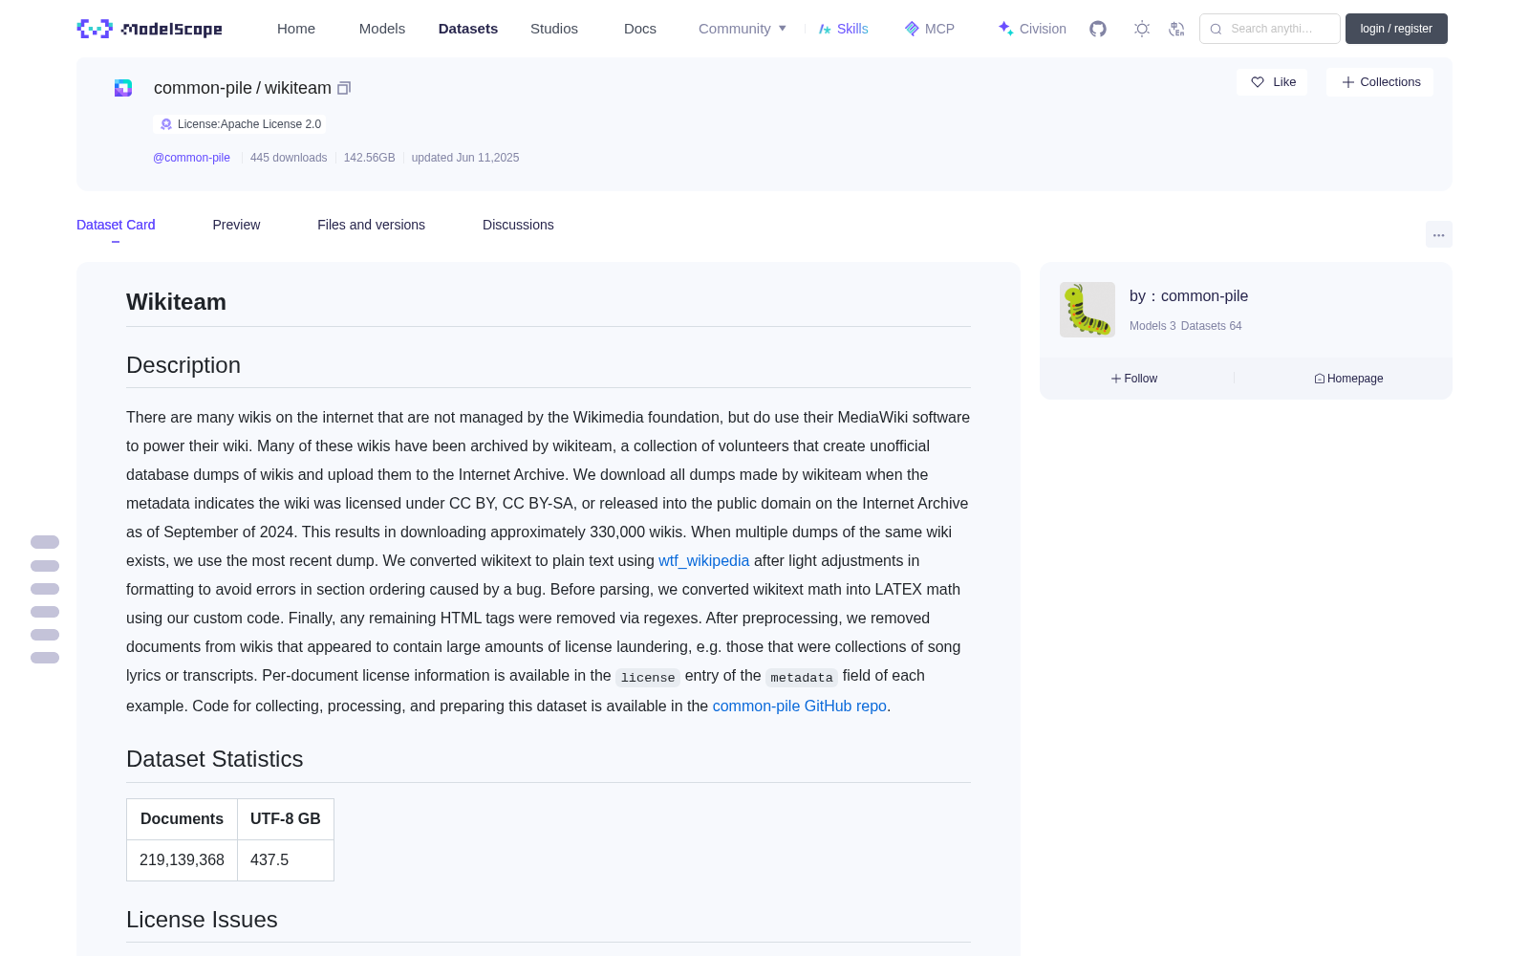Open the common-pile GitHub repo link
Screen dimensions: 1529x956
[x=800, y=706]
